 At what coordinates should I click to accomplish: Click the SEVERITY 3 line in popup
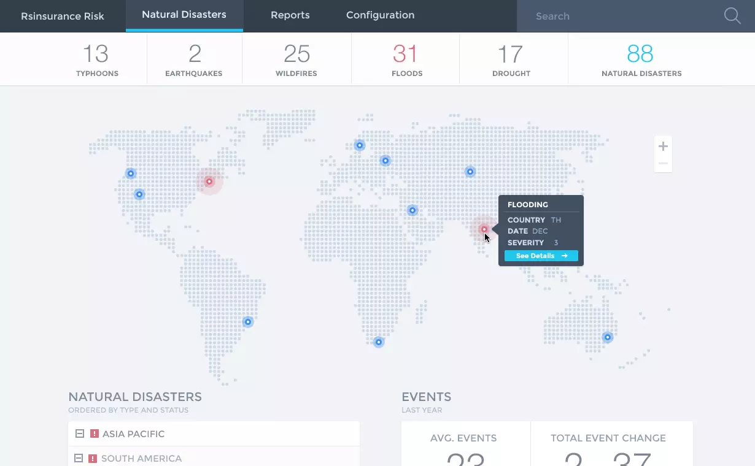tap(533, 243)
